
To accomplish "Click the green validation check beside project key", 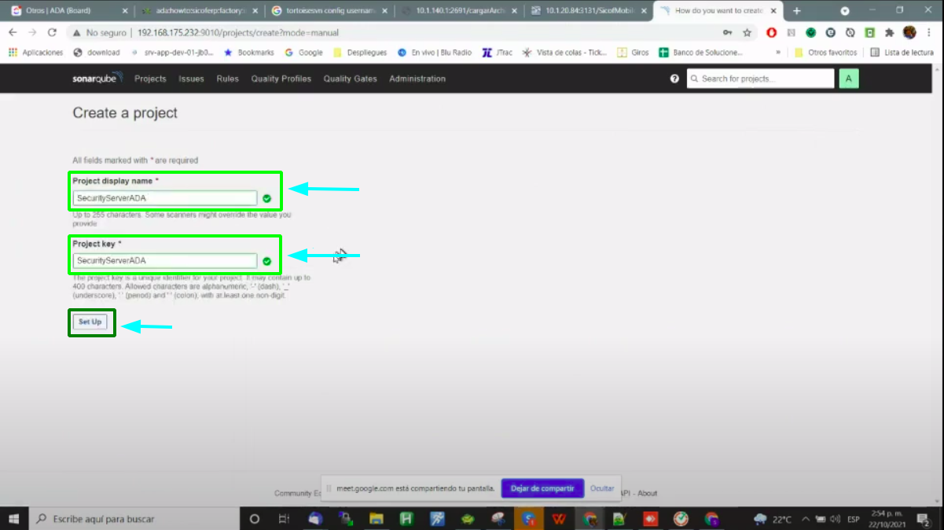I will pyautogui.click(x=267, y=261).
